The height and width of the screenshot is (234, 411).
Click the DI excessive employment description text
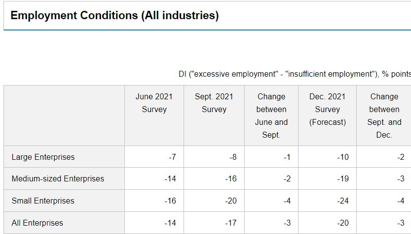[295, 74]
